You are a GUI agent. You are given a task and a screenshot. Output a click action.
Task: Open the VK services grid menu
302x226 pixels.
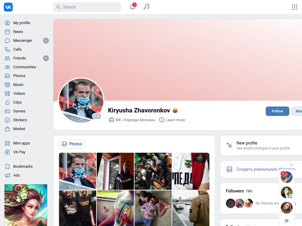click(294, 7)
